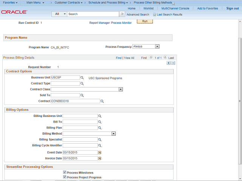Open the Process Frequency dropdown

click(157, 47)
